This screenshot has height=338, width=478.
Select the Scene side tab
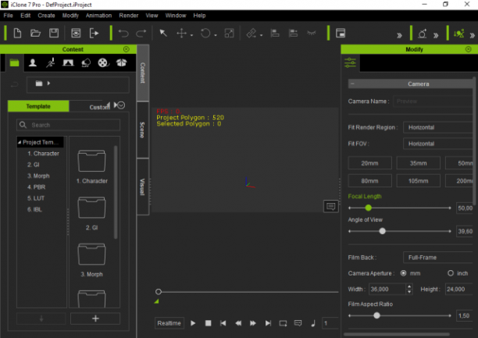point(142,130)
